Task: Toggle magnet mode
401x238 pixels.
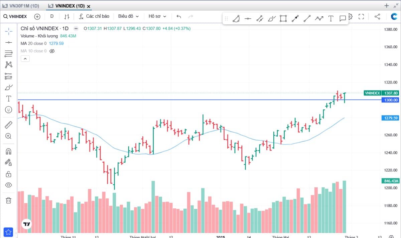Action: tap(9, 152)
